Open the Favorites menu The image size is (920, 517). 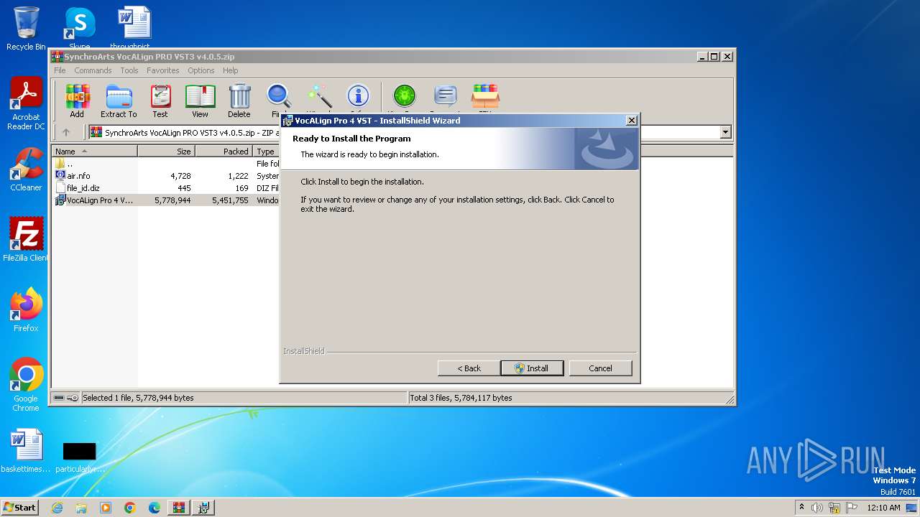pos(163,70)
